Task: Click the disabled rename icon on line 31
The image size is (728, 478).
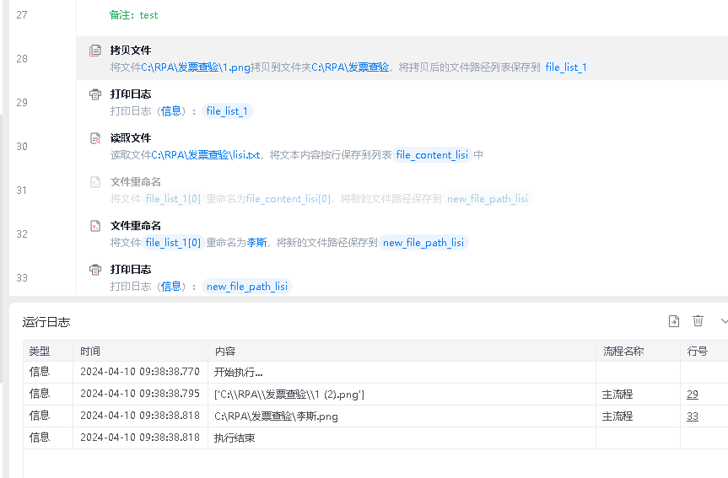Action: click(x=95, y=182)
